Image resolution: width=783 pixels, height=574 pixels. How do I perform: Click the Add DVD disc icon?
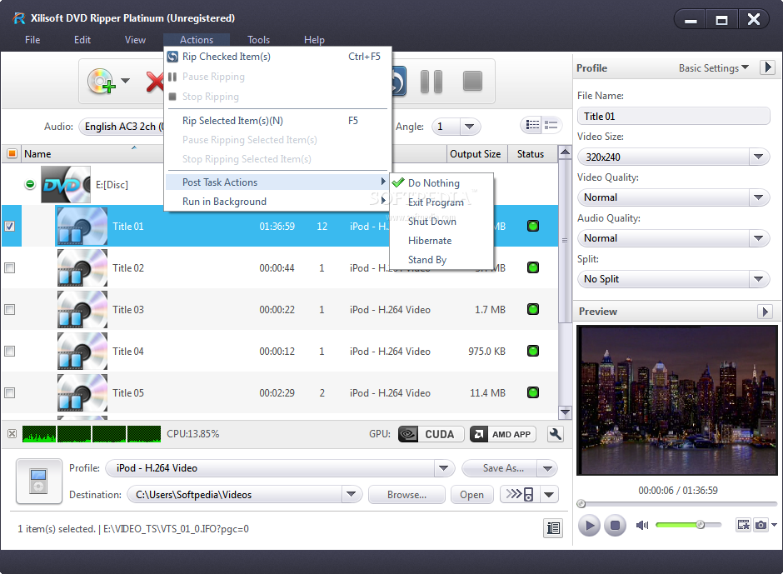(102, 82)
